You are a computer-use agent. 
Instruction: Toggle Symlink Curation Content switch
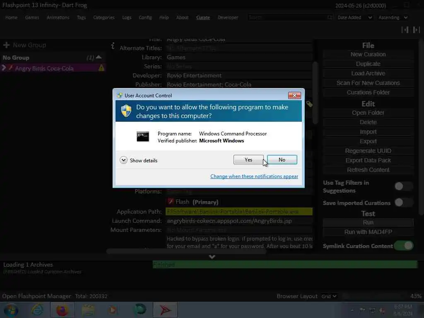click(404, 246)
